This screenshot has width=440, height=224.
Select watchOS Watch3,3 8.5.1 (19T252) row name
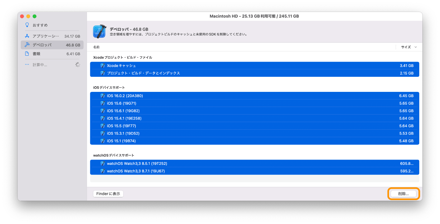tap(137, 164)
